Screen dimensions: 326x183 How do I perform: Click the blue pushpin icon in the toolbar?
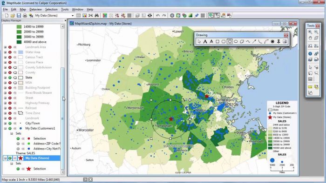point(197,15)
